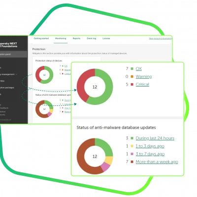The image size is (197, 197).
Task: Open the 3 to 7 days ago link
Action: tap(150, 154)
